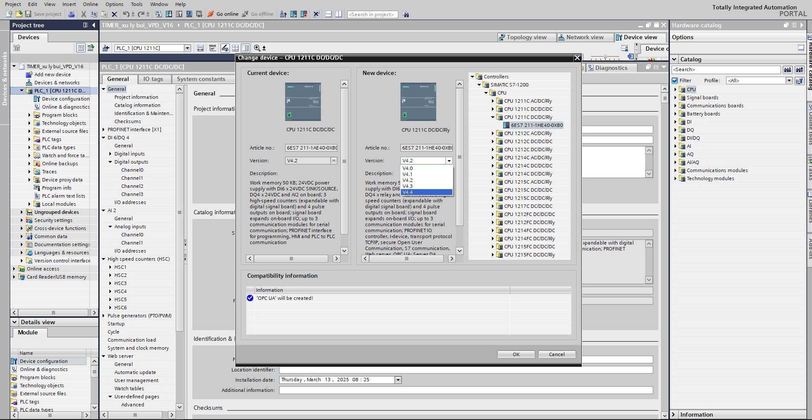Open the PLC_1 [CPU 1211C] device selector dropdown
The width and height of the screenshot is (812, 420).
tap(187, 48)
